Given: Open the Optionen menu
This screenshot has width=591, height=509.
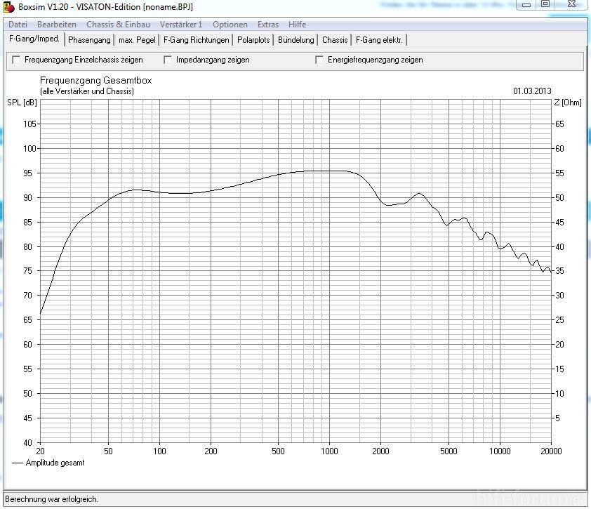Looking at the screenshot, I should tap(230, 25).
